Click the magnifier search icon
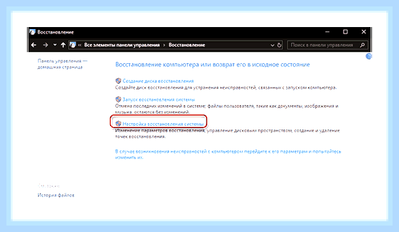The height and width of the screenshot is (232, 399). point(362,45)
